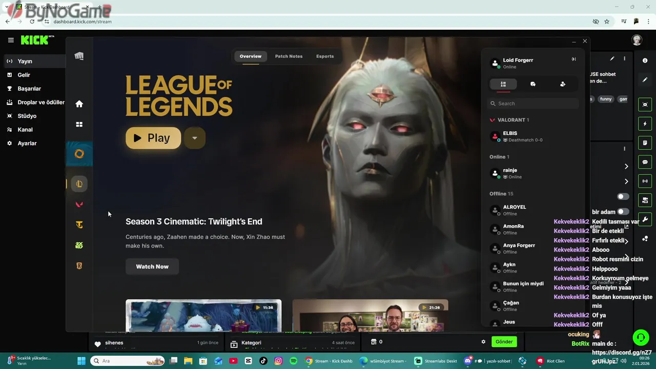Switch to the Esports tab
Viewport: 656px width, 369px height.
point(325,56)
